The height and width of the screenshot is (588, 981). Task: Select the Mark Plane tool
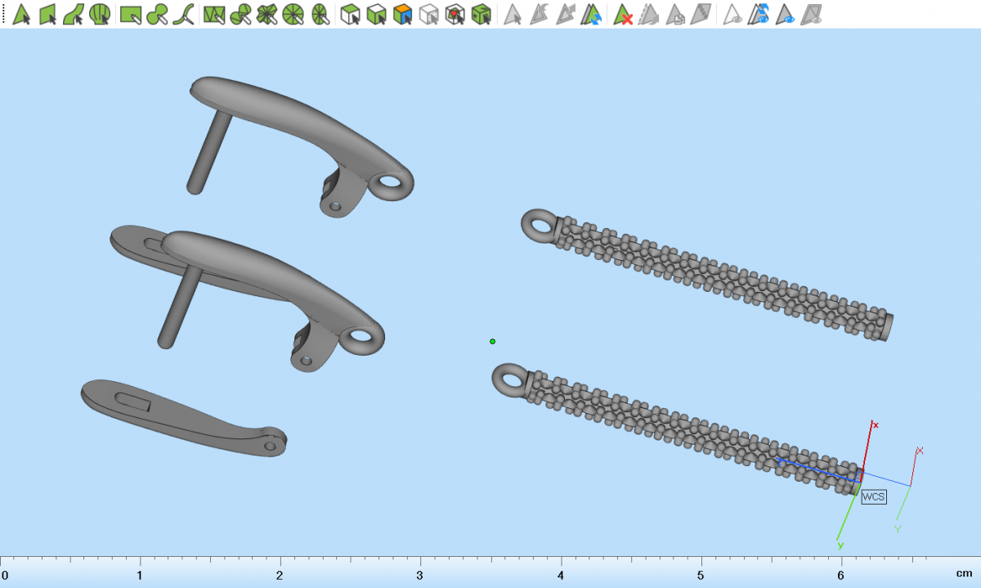coord(48,14)
